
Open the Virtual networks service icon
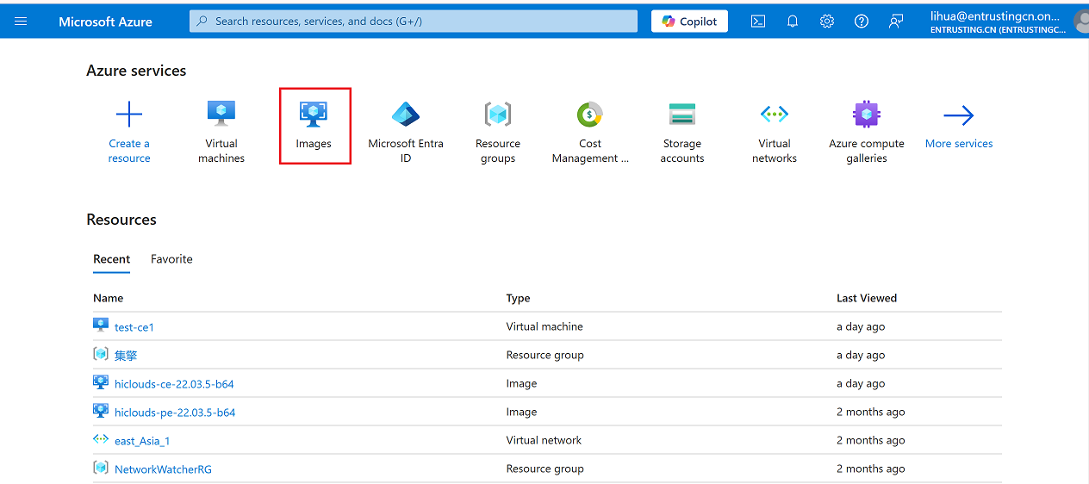(775, 114)
